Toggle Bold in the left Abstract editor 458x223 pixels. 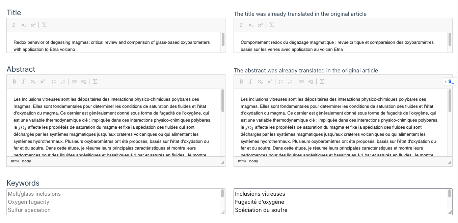14,82
